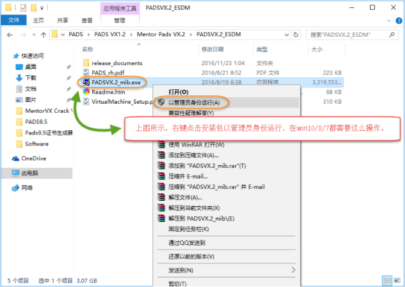
Task: Select the VirtualMachine_Setup file
Action: click(122, 101)
